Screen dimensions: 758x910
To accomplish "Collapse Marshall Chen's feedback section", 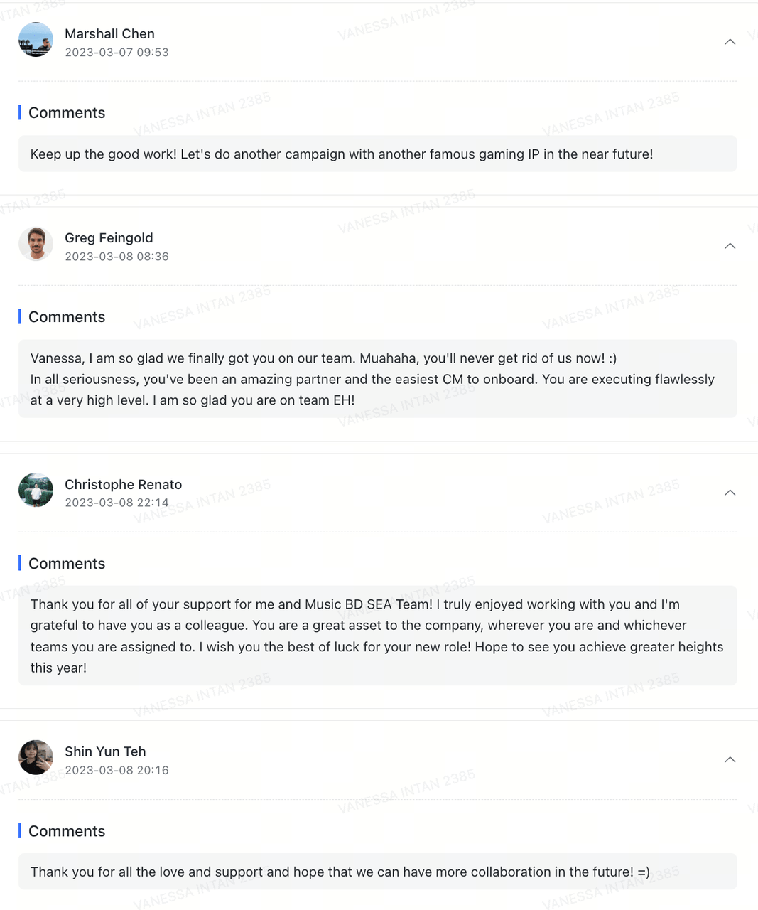I will 730,42.
